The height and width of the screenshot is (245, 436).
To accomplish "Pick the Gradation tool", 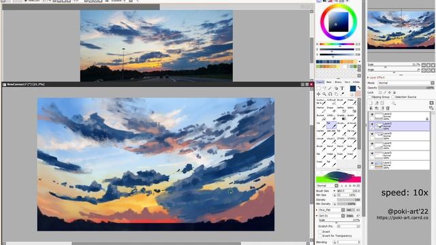I will [342, 117].
